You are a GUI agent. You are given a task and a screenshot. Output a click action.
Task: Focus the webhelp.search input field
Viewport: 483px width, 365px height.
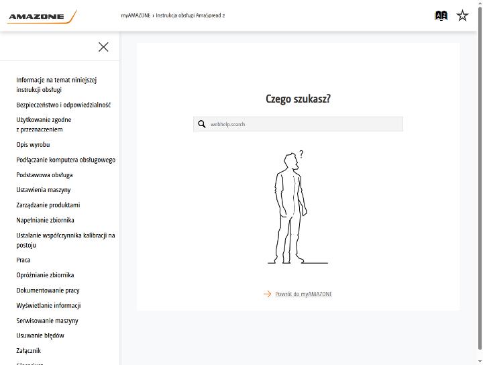(x=298, y=124)
